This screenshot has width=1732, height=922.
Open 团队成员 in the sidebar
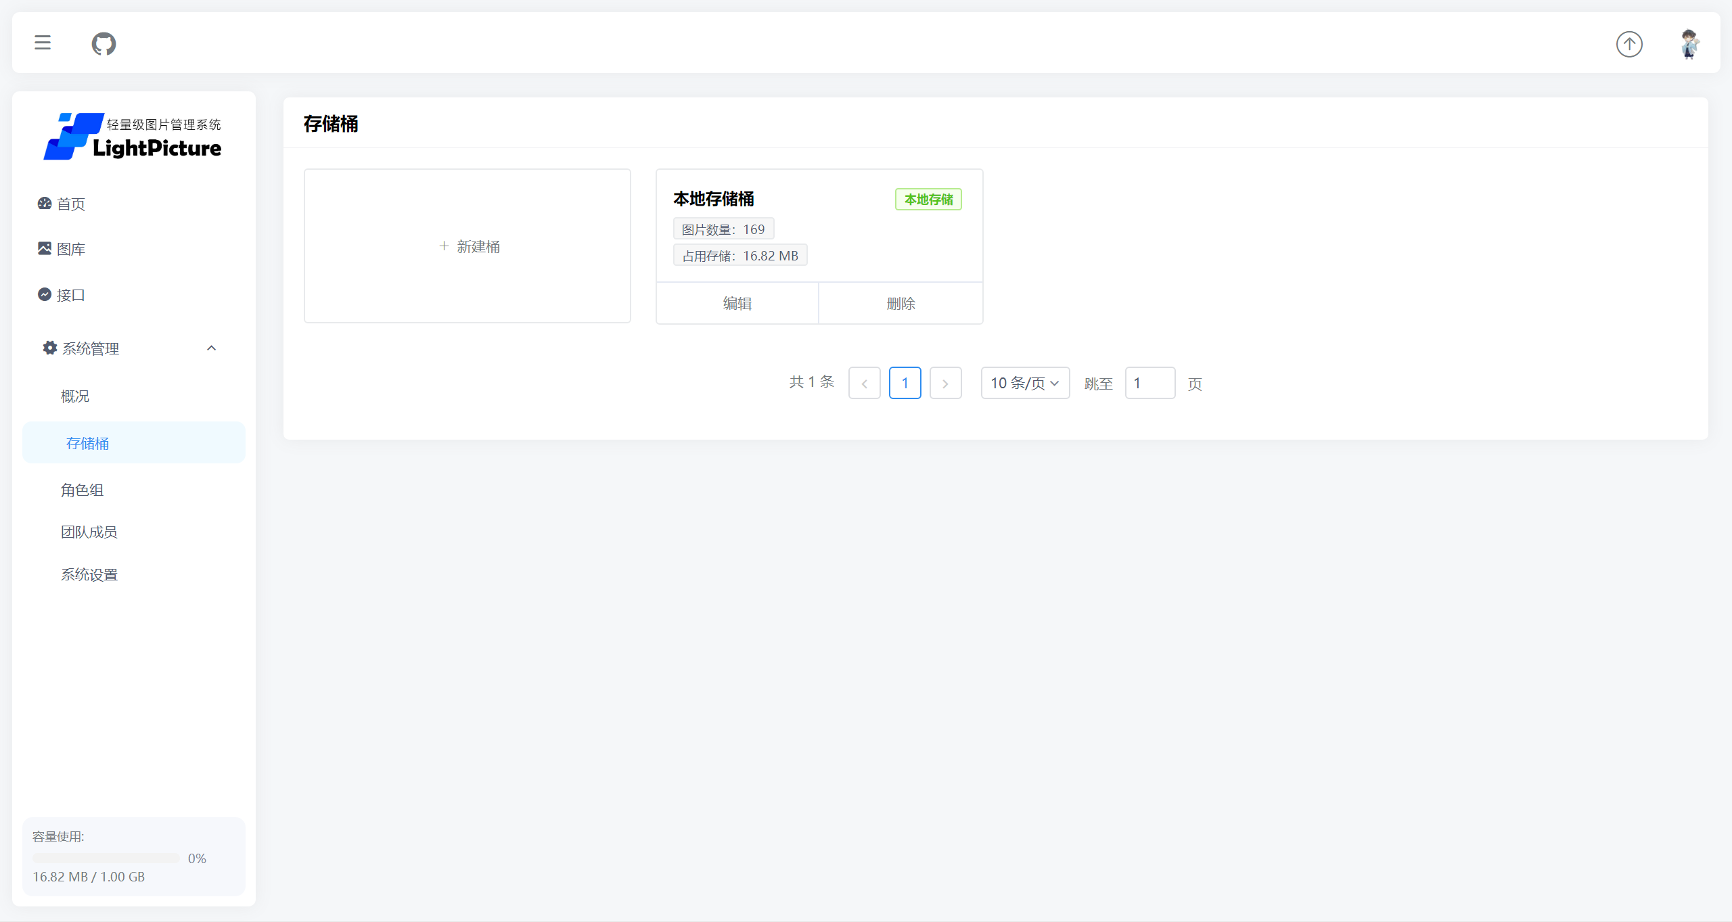click(x=89, y=532)
